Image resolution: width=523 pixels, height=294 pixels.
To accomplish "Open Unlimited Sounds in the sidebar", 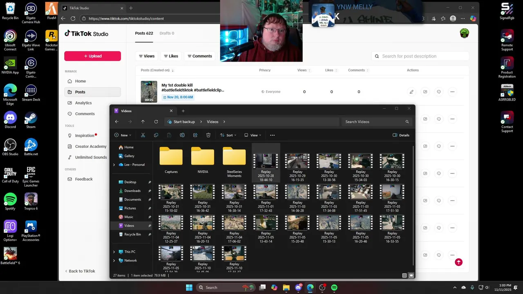I will (92, 157).
